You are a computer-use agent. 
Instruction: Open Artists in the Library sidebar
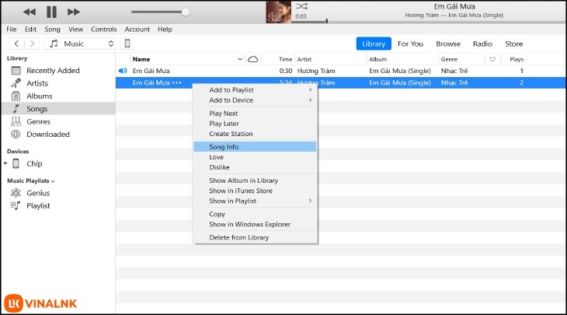coord(37,83)
